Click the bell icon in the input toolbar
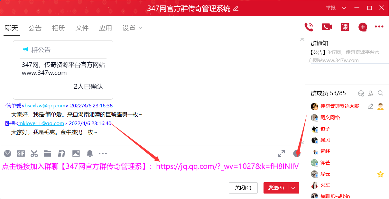 tap(90, 153)
